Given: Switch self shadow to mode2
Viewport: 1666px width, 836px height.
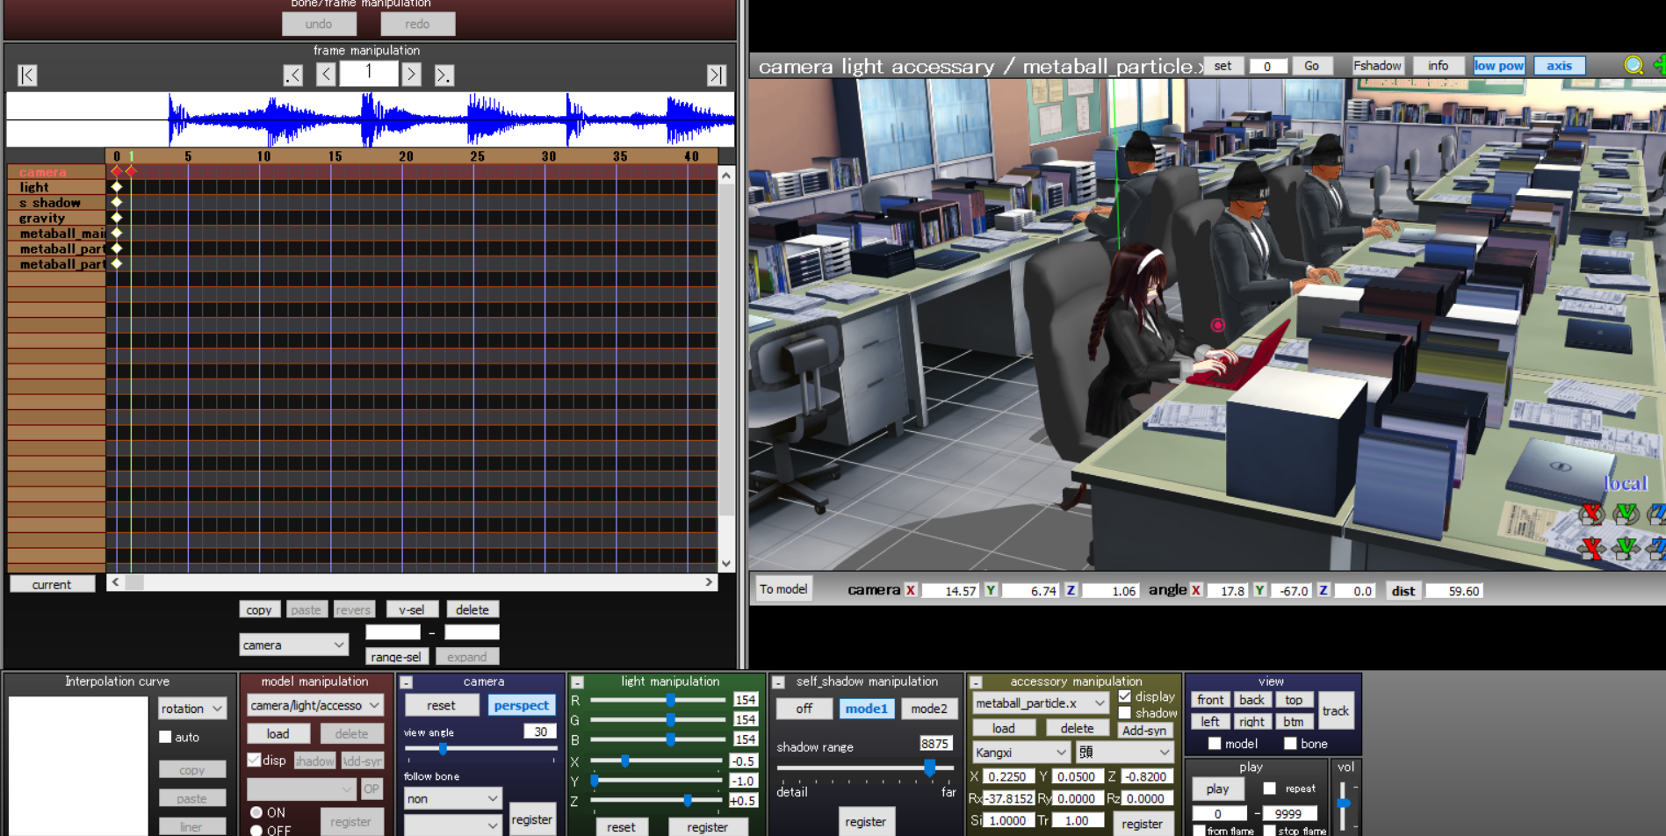Looking at the screenshot, I should [928, 709].
